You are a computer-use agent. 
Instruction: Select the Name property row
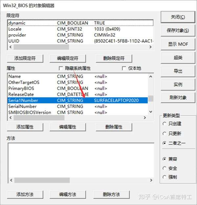click(x=78, y=76)
